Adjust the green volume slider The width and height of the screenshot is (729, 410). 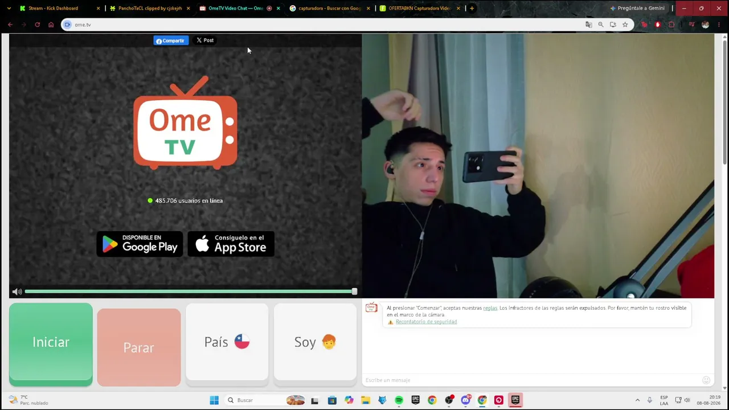tap(191, 292)
